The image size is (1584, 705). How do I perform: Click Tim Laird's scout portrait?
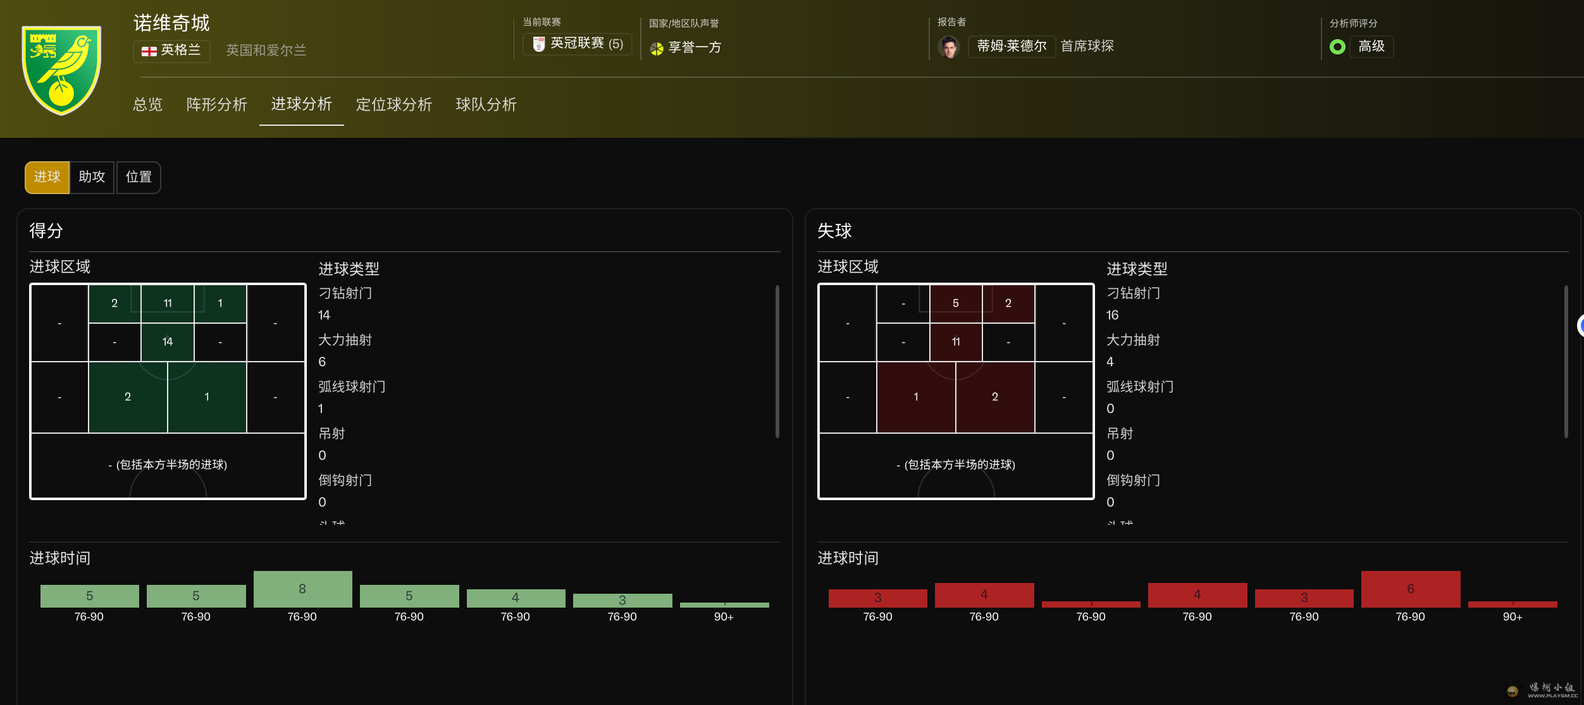(949, 47)
